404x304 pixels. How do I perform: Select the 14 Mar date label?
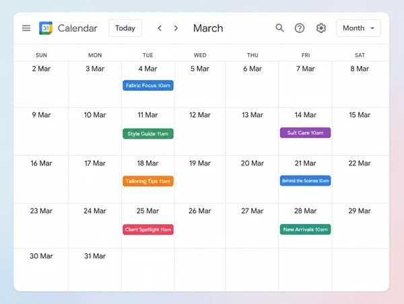point(305,115)
